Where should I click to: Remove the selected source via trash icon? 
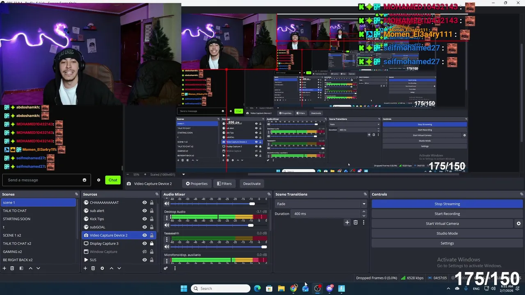pyautogui.click(x=93, y=268)
